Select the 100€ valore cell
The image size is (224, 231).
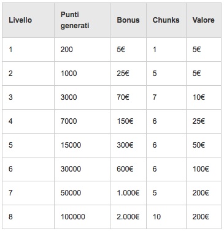pos(204,169)
